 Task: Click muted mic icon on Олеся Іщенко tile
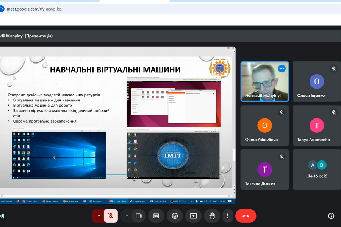333,68
